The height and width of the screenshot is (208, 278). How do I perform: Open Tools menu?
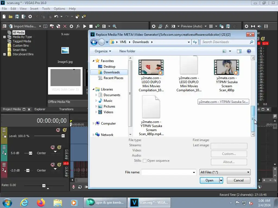[x=46, y=9]
